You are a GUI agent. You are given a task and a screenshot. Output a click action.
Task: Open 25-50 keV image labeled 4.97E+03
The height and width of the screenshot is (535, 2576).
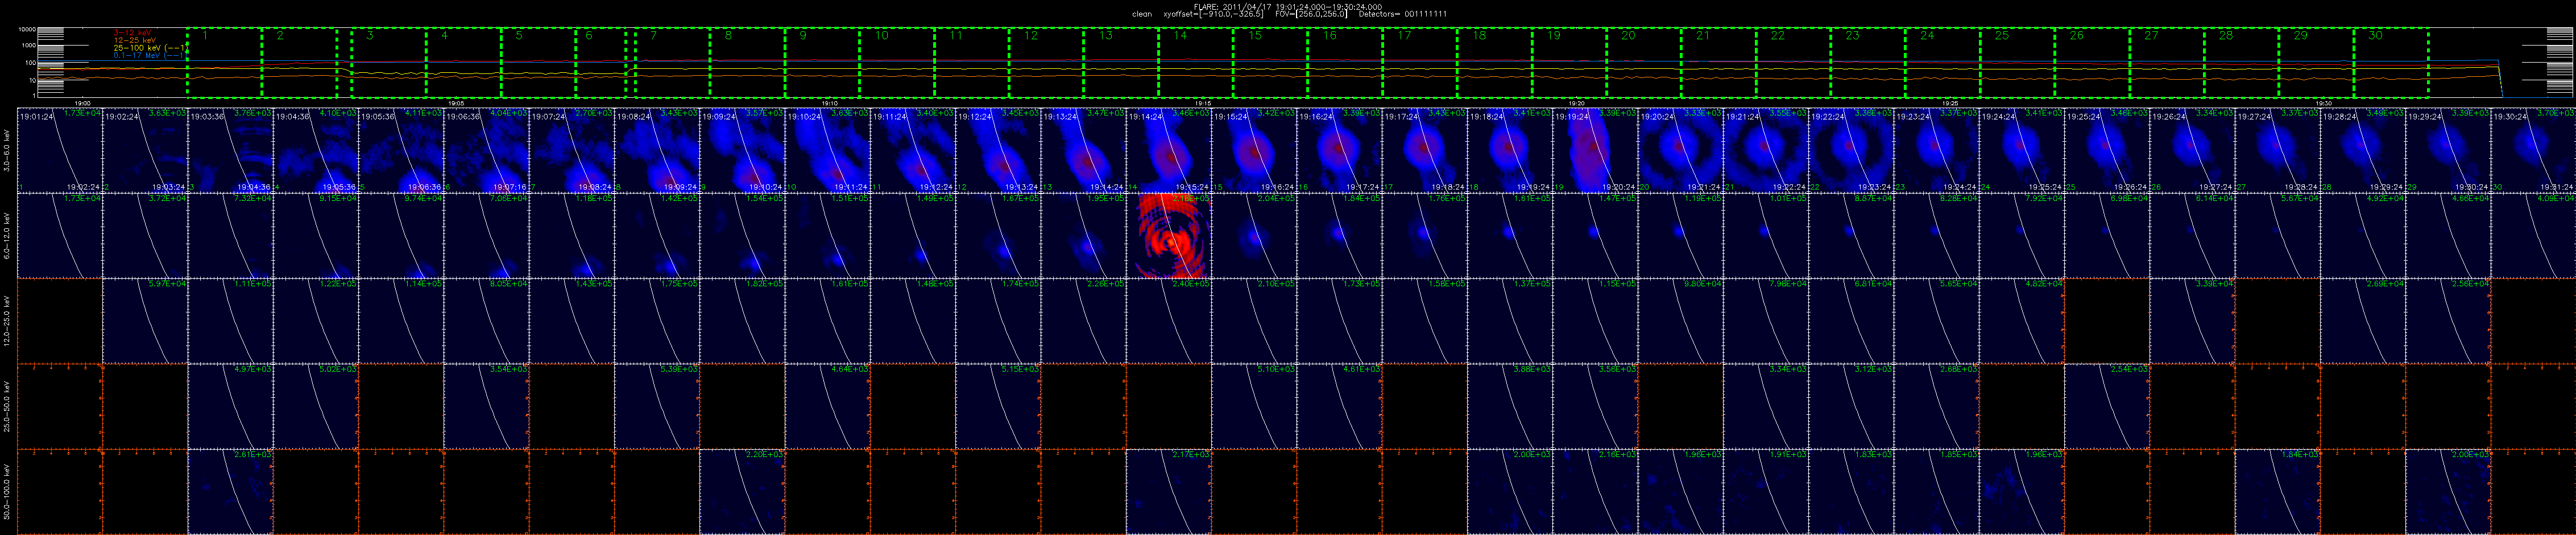tap(230, 406)
